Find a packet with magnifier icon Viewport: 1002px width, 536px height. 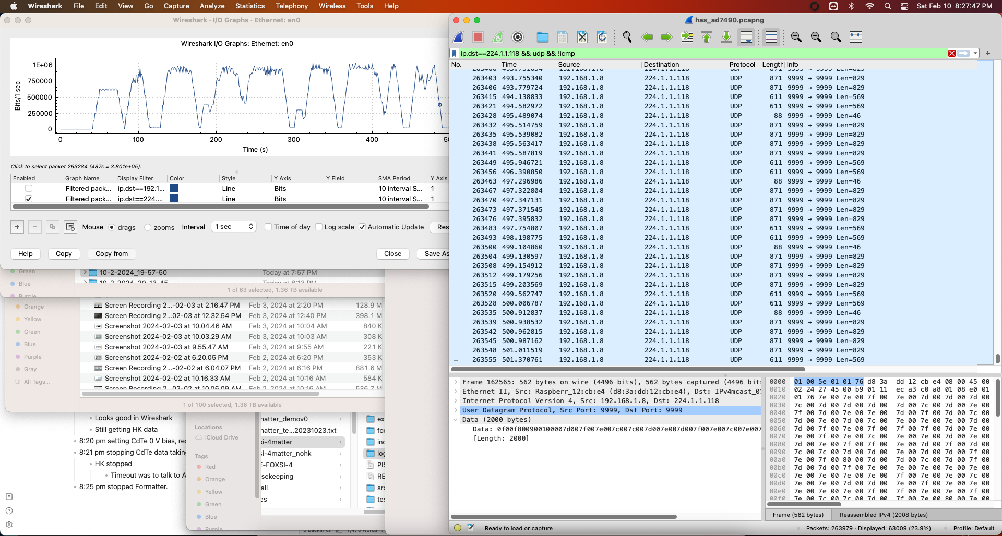[627, 37]
